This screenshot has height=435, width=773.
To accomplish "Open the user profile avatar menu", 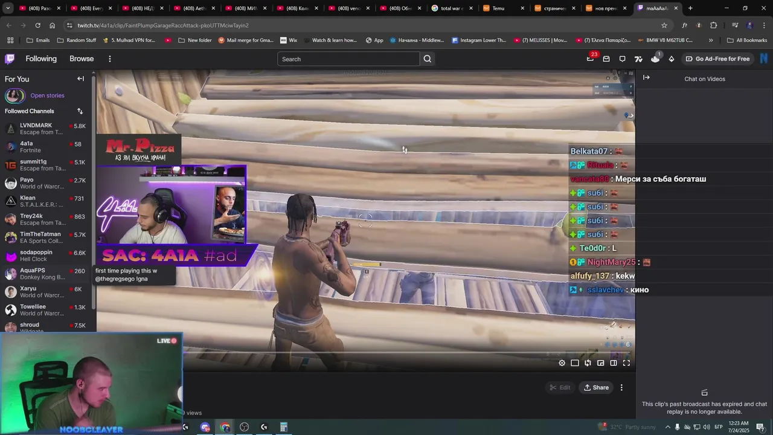I will point(764,59).
